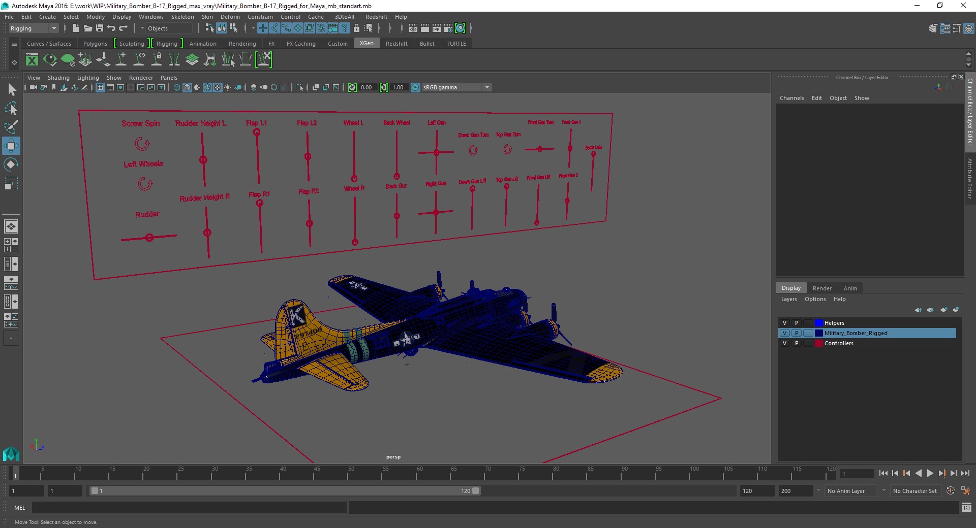This screenshot has width=976, height=528.
Task: Click the Save Scene icon
Action: [x=100, y=28]
